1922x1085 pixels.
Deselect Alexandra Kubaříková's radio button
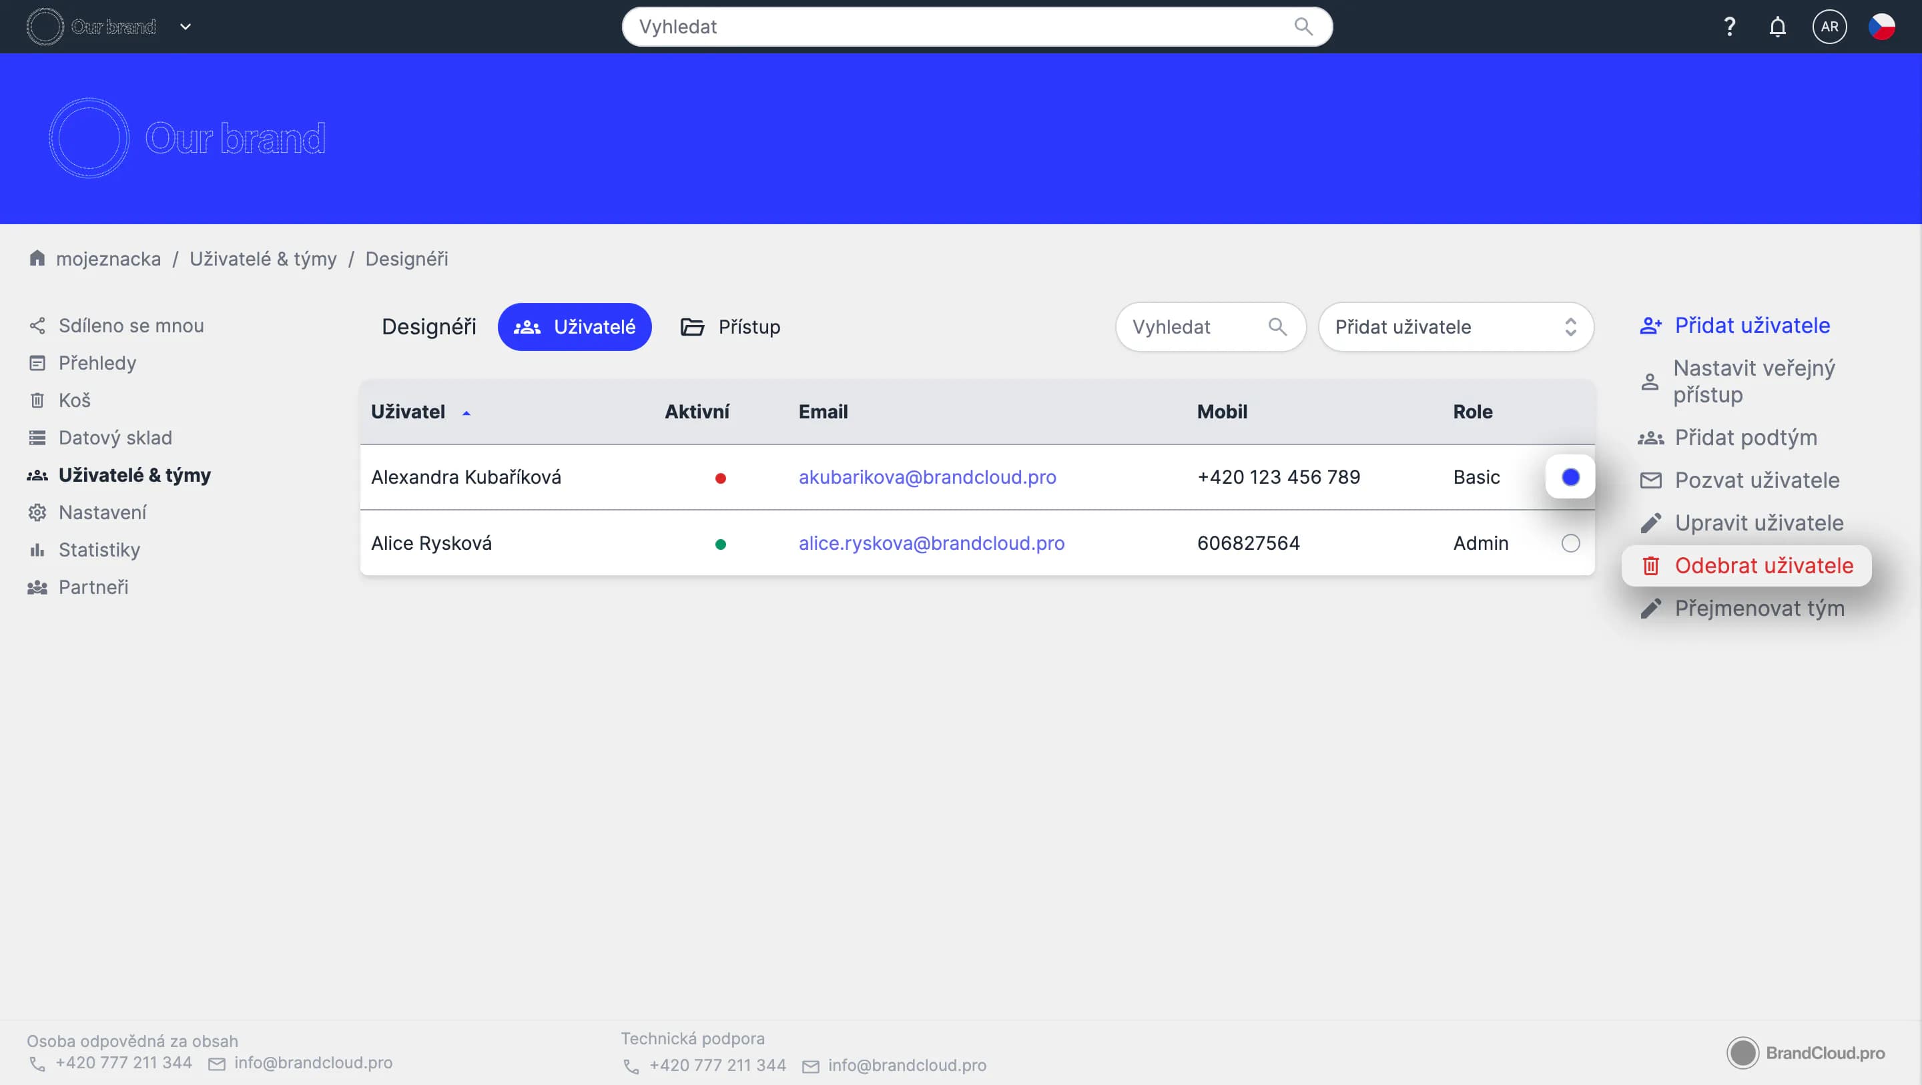[1570, 478]
